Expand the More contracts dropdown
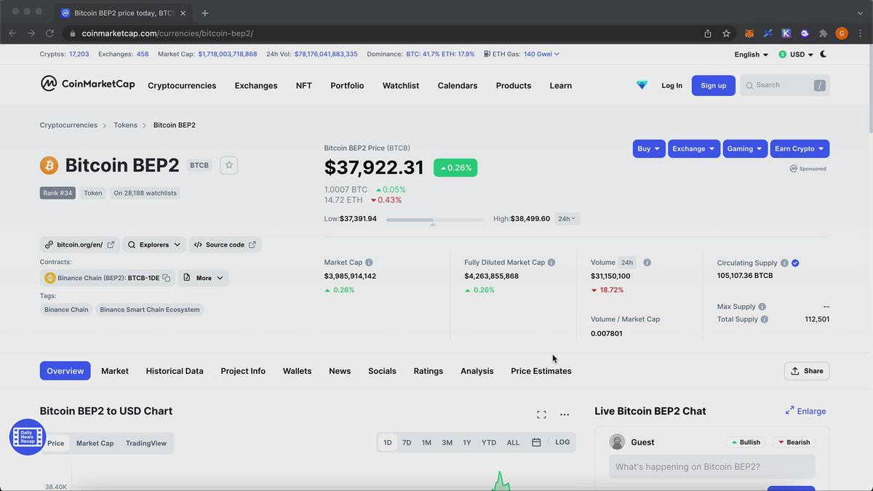The image size is (873, 491). [x=204, y=278]
